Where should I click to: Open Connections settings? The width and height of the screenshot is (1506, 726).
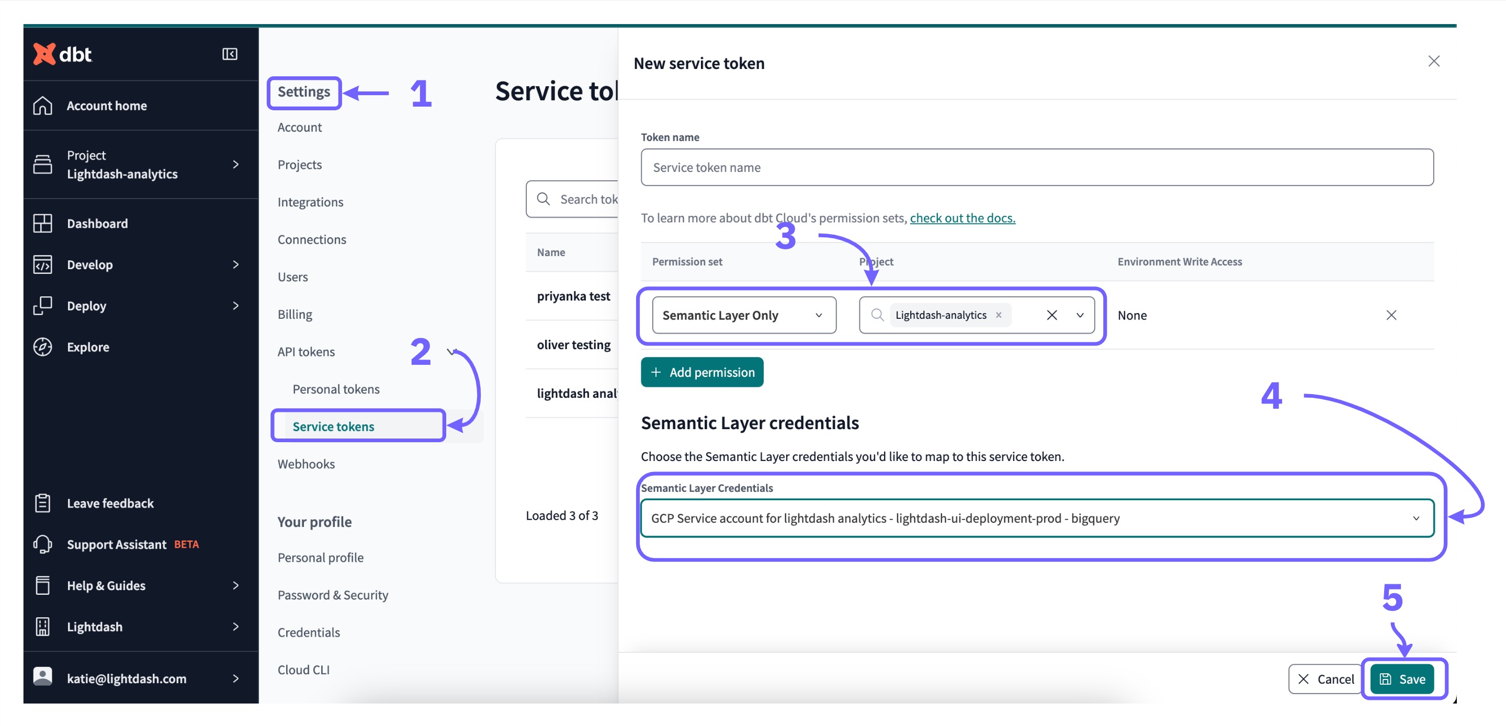pos(312,239)
